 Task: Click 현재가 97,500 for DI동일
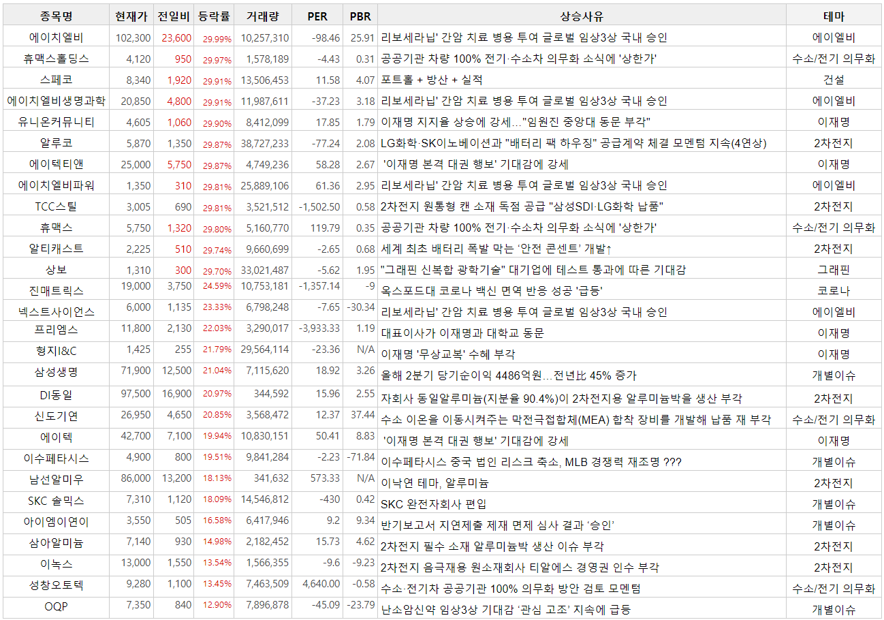pyautogui.click(x=136, y=394)
